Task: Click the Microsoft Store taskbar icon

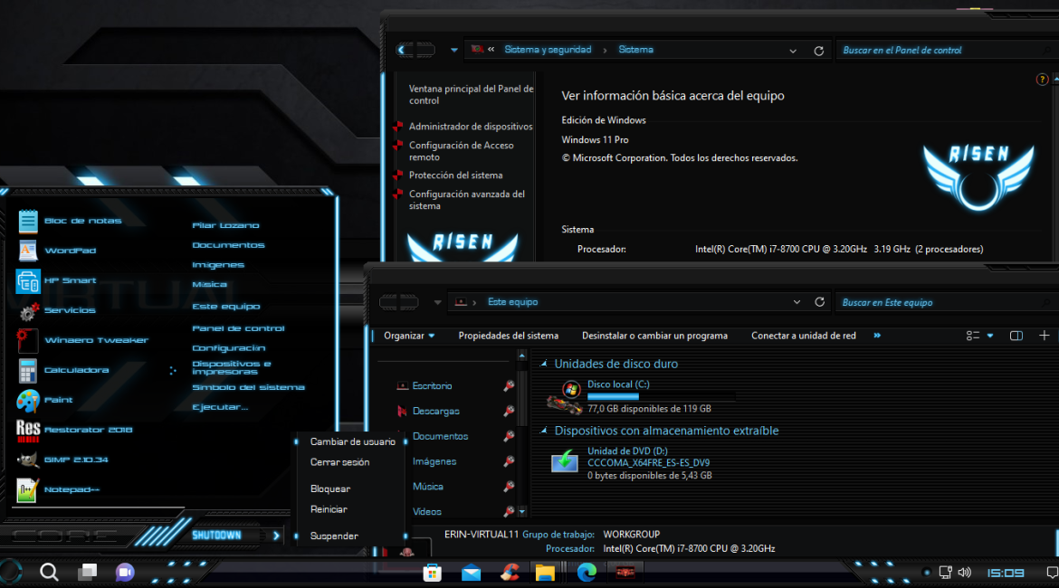Action: (x=433, y=572)
